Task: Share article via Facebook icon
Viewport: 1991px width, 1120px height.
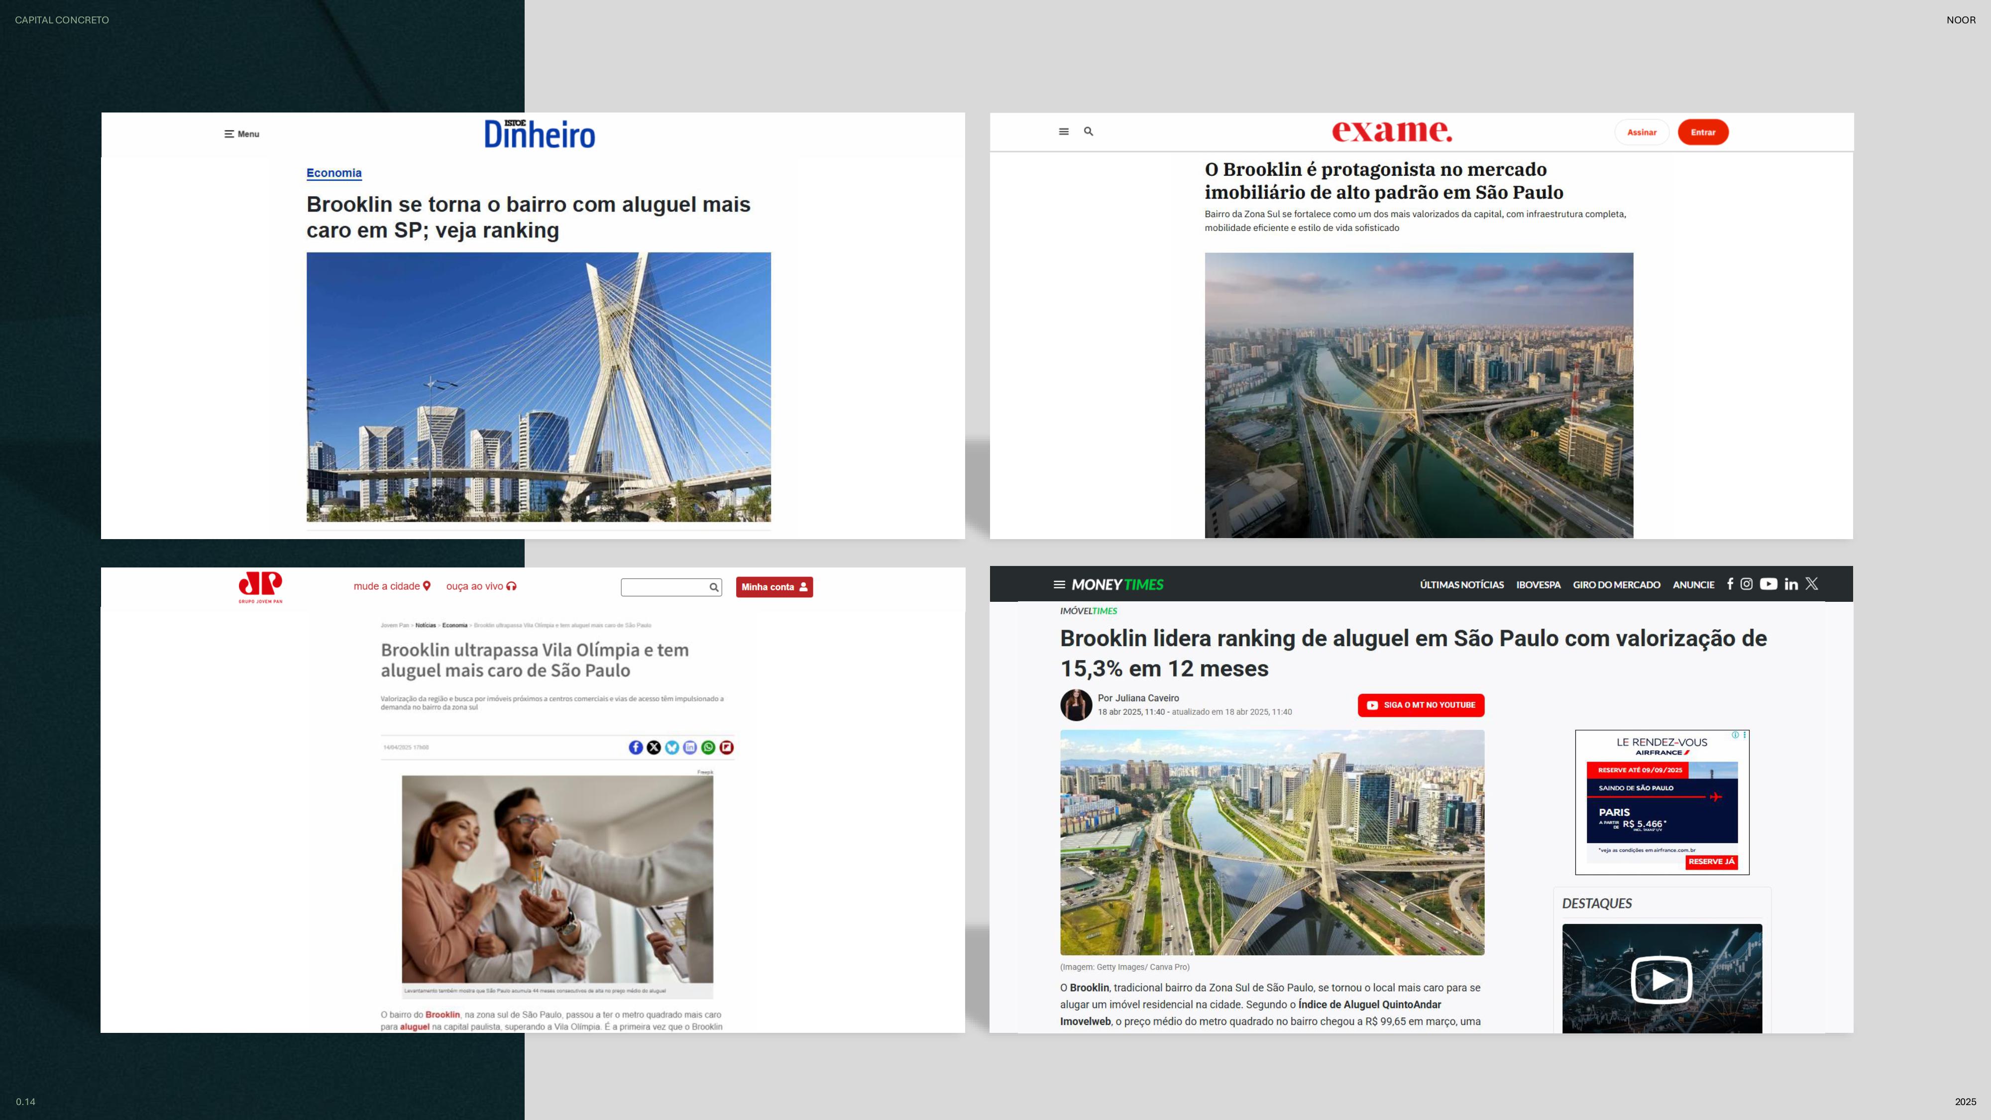Action: (x=635, y=748)
